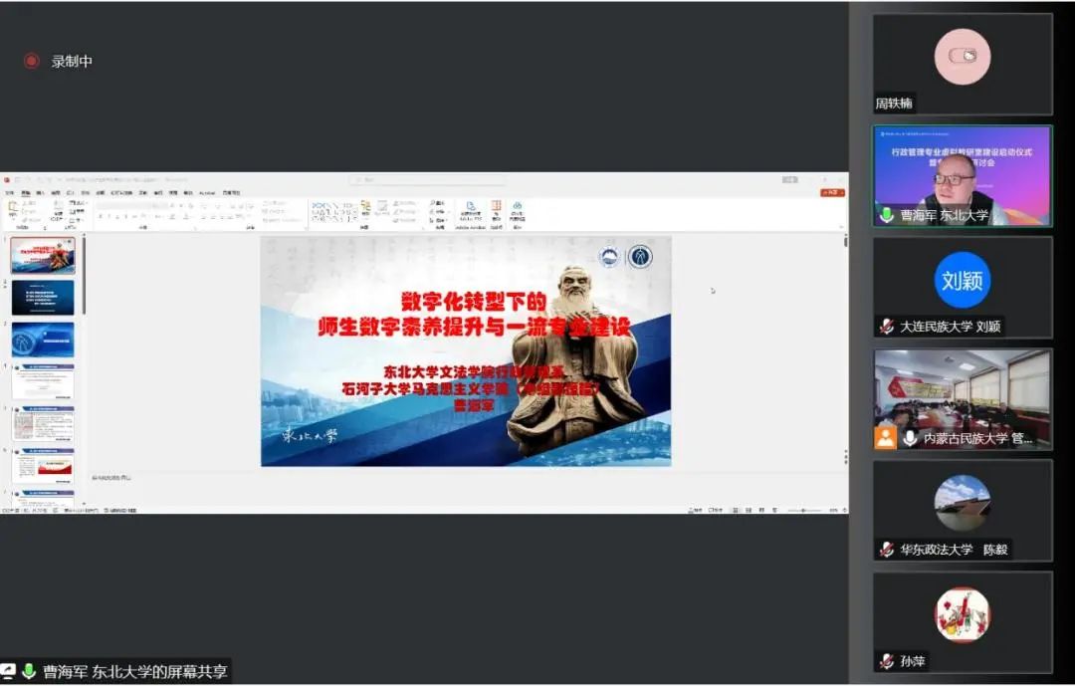The image size is (1075, 686).
Task: Click the screen share icon in bottom-left label
Action: tap(9, 672)
